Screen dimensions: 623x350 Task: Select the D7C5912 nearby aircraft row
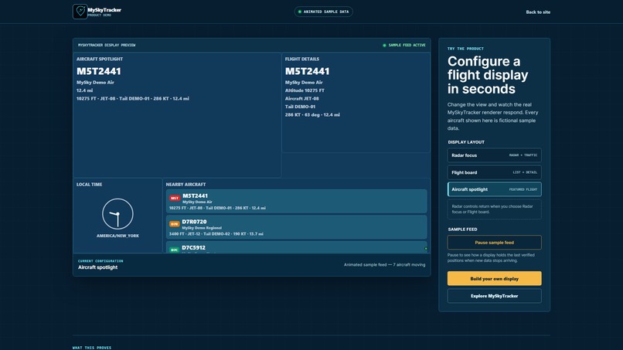click(x=296, y=247)
